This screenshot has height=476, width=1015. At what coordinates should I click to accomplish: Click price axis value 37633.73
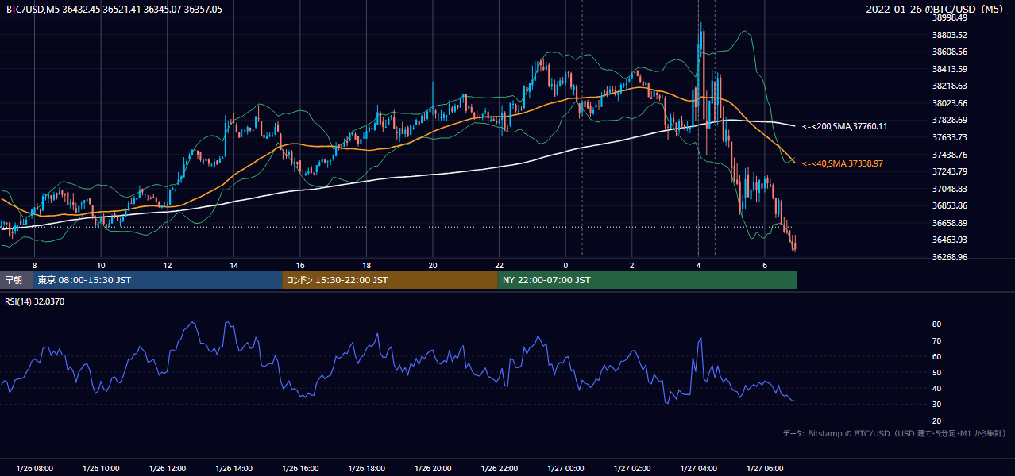[x=950, y=137]
